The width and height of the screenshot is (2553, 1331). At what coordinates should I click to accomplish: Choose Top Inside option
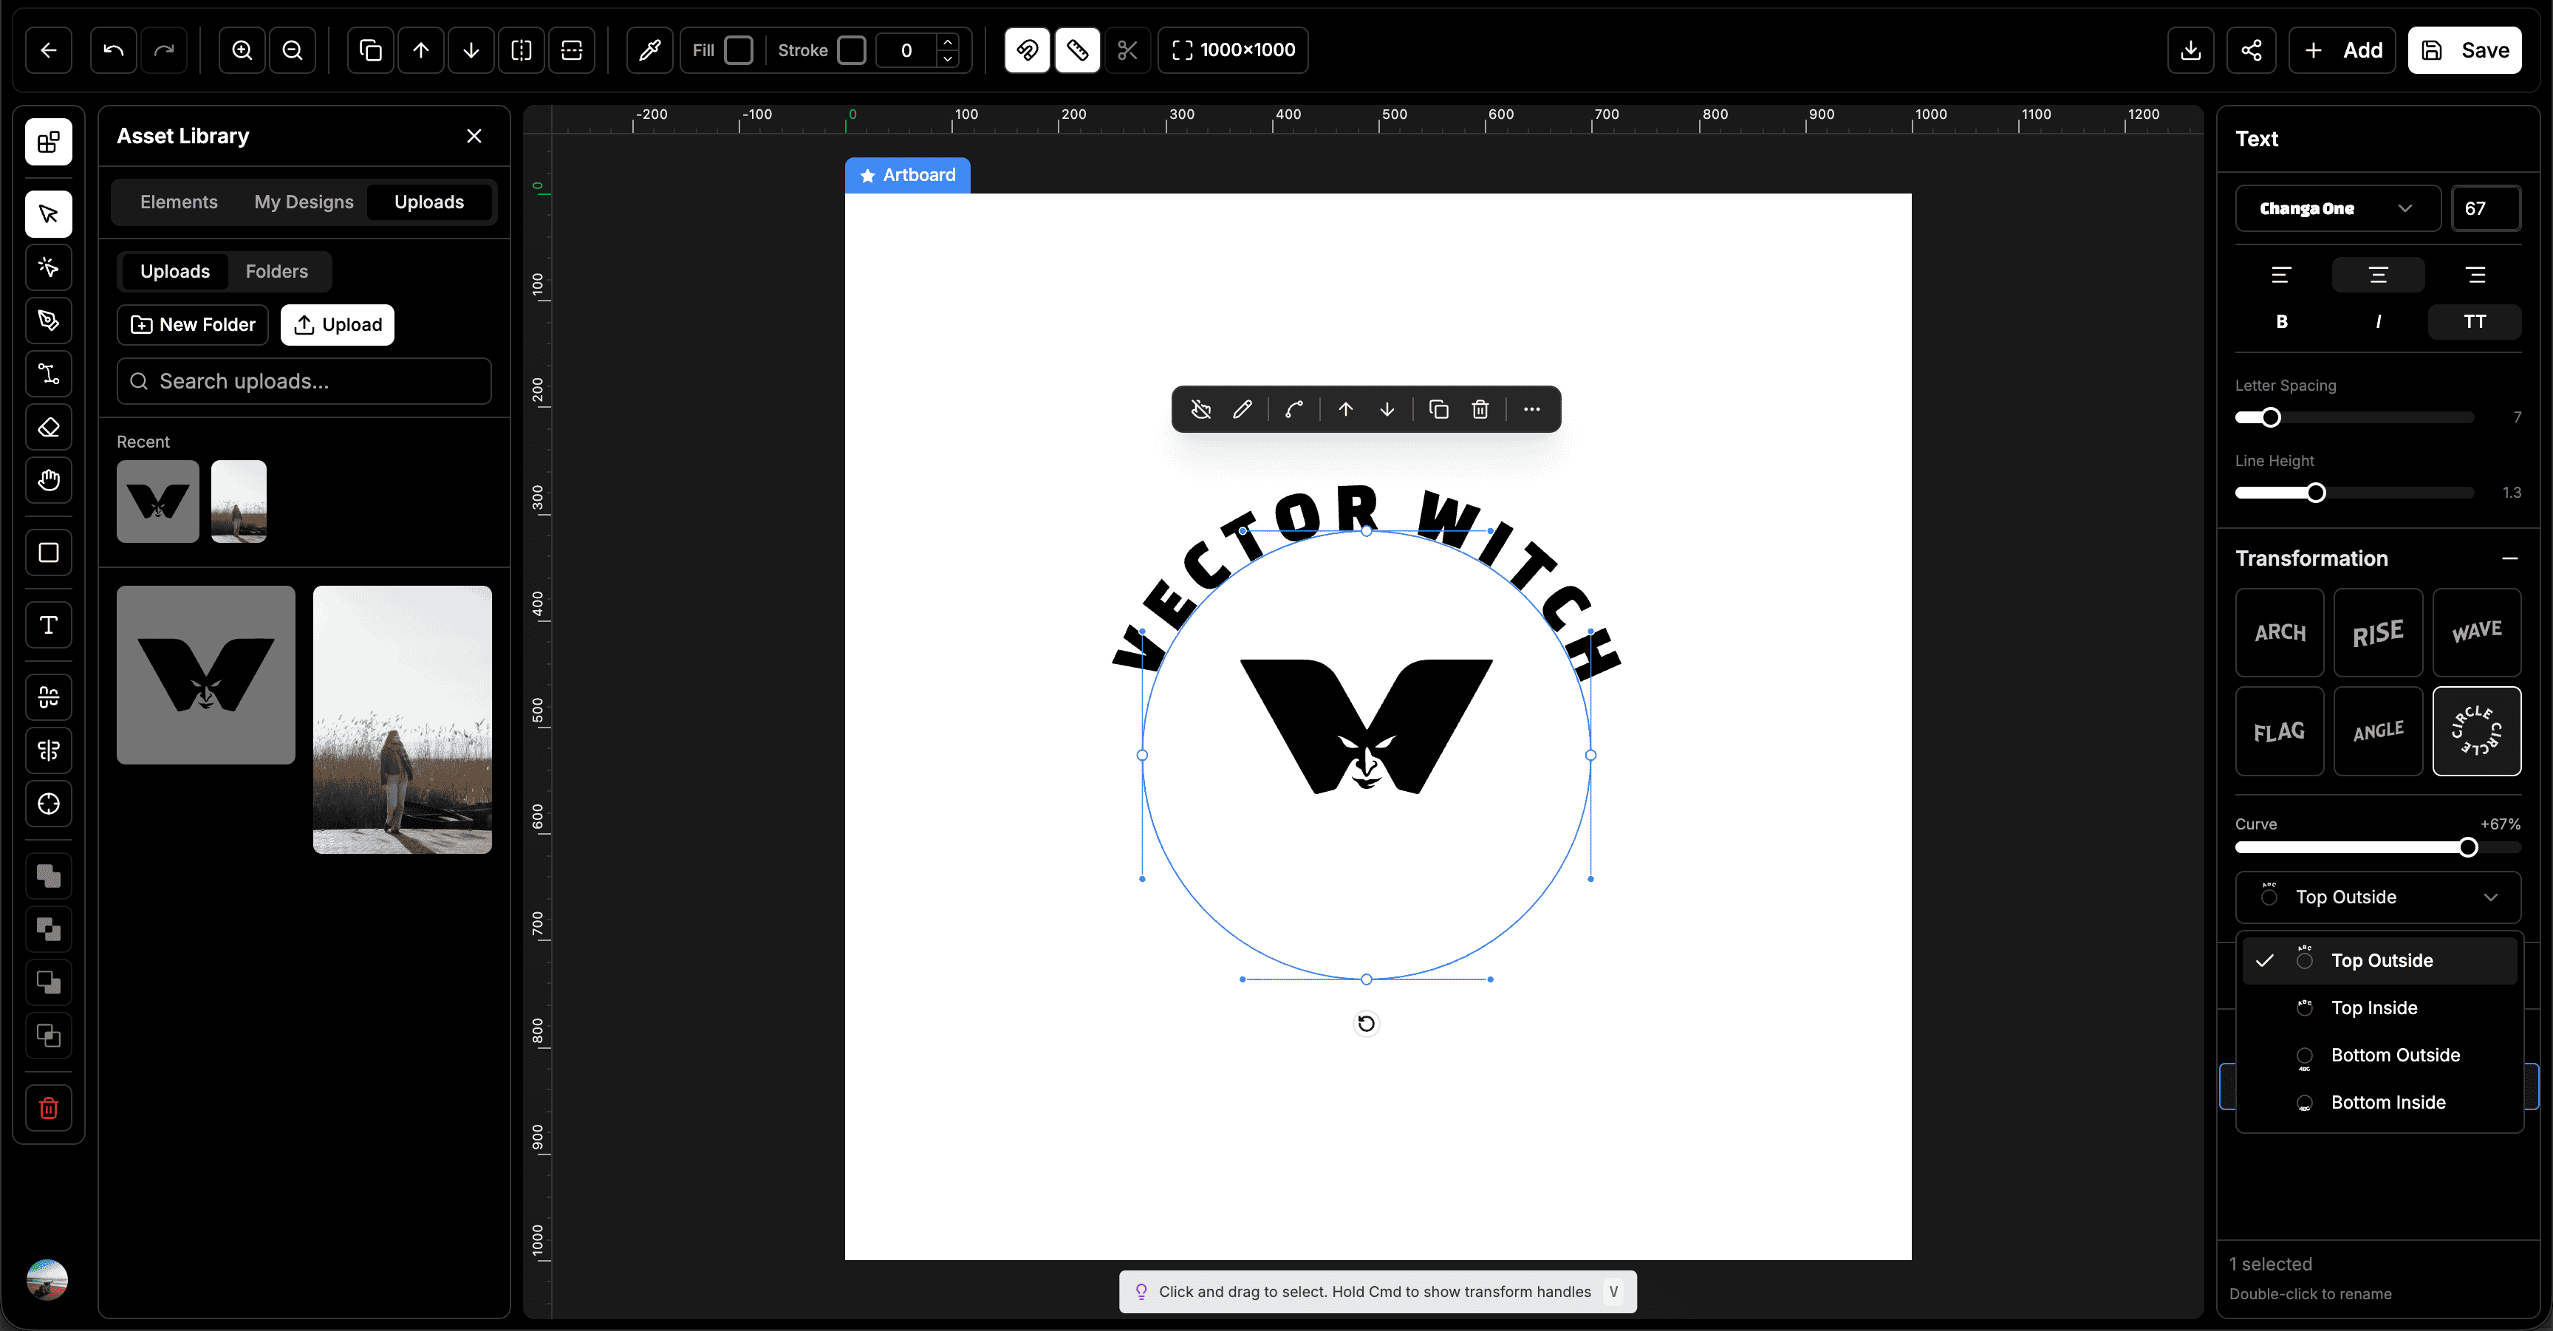tap(2379, 1008)
